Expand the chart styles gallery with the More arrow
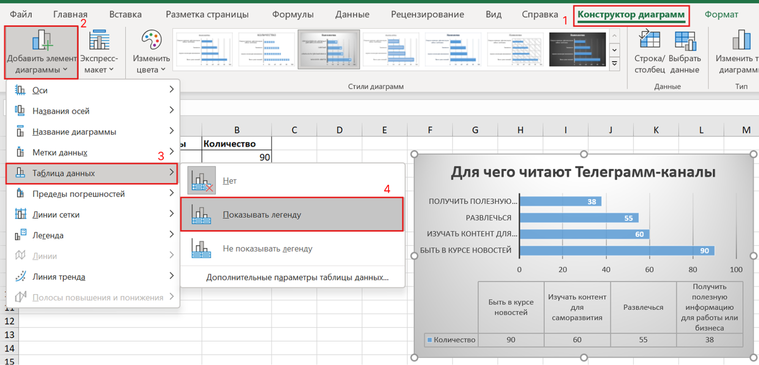Image resolution: width=759 pixels, height=365 pixels. click(614, 64)
